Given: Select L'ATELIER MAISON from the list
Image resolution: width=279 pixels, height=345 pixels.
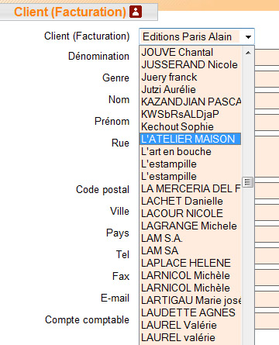Looking at the screenshot, I should 190,139.
